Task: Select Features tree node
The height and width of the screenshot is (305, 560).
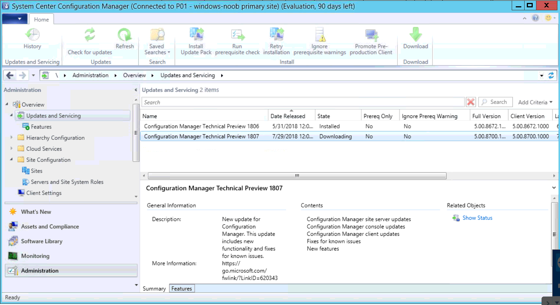Action: coord(41,127)
